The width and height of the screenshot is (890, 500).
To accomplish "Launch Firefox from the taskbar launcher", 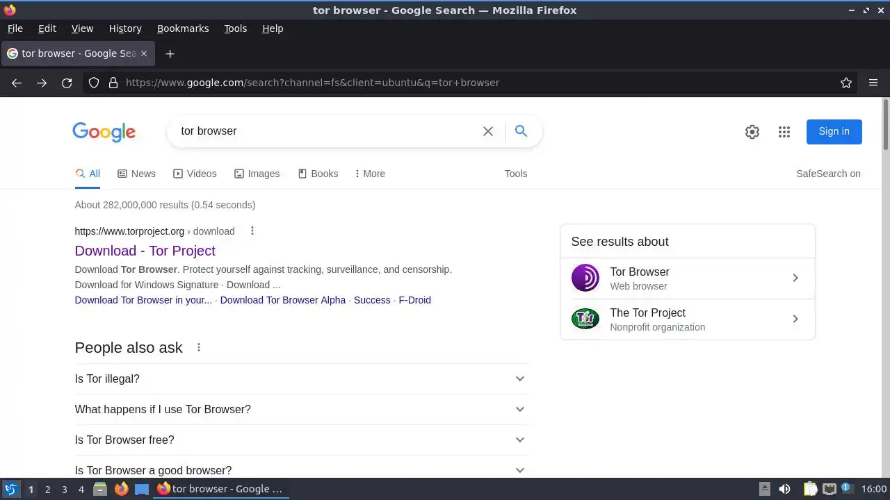I will pos(121,489).
